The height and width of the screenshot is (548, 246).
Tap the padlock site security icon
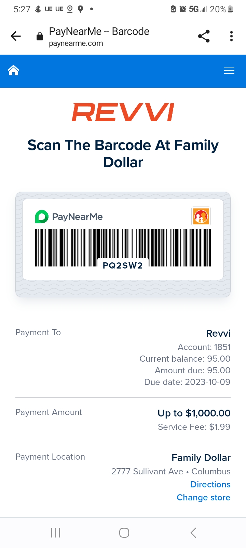pyautogui.click(x=40, y=36)
